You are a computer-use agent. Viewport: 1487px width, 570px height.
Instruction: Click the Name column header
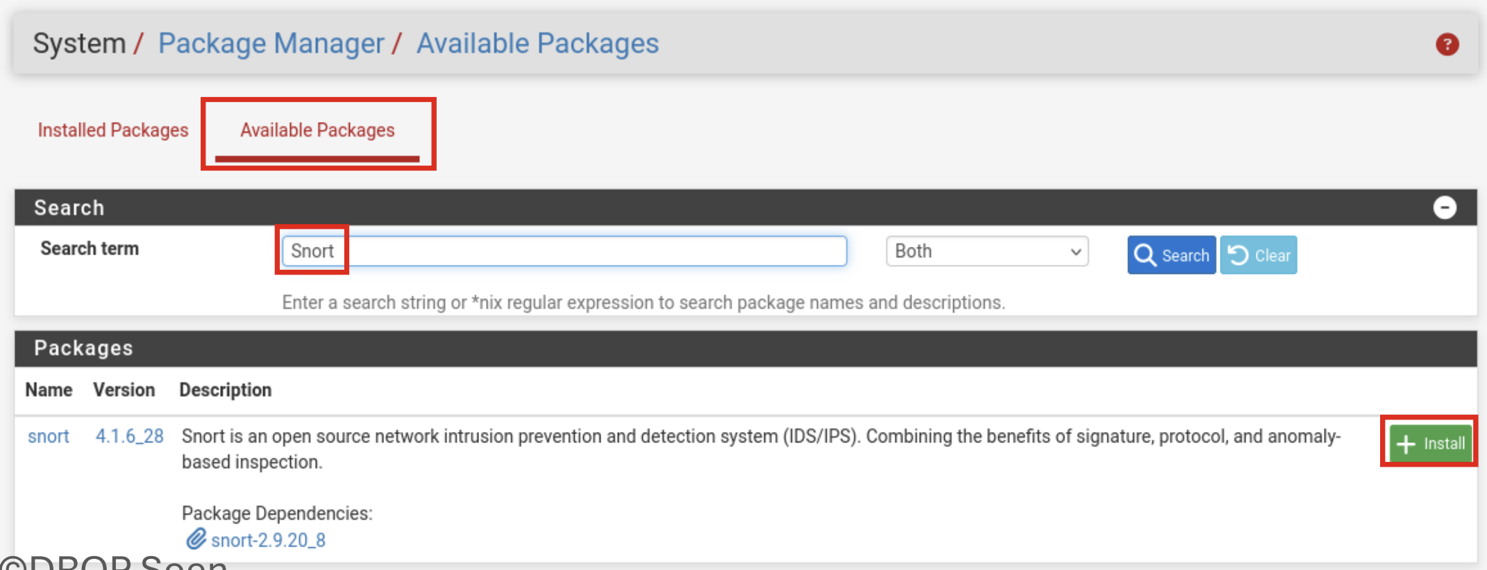click(49, 390)
